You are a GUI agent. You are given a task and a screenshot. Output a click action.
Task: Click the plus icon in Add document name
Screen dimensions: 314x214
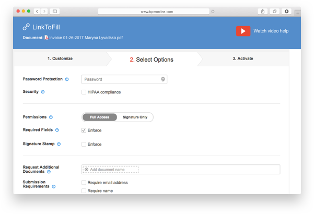pos(87,170)
